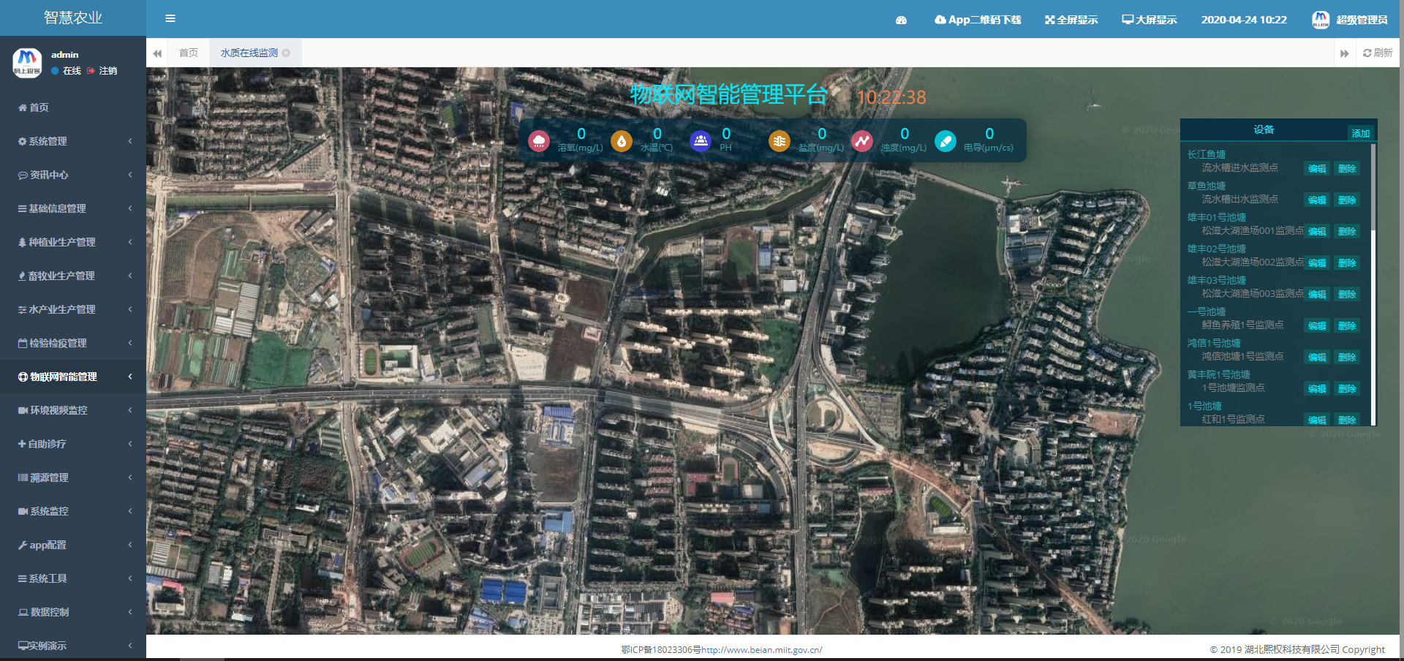This screenshot has height=661, width=1404.
Task: Edit 流水槽进水监测点 device
Action: click(1317, 168)
